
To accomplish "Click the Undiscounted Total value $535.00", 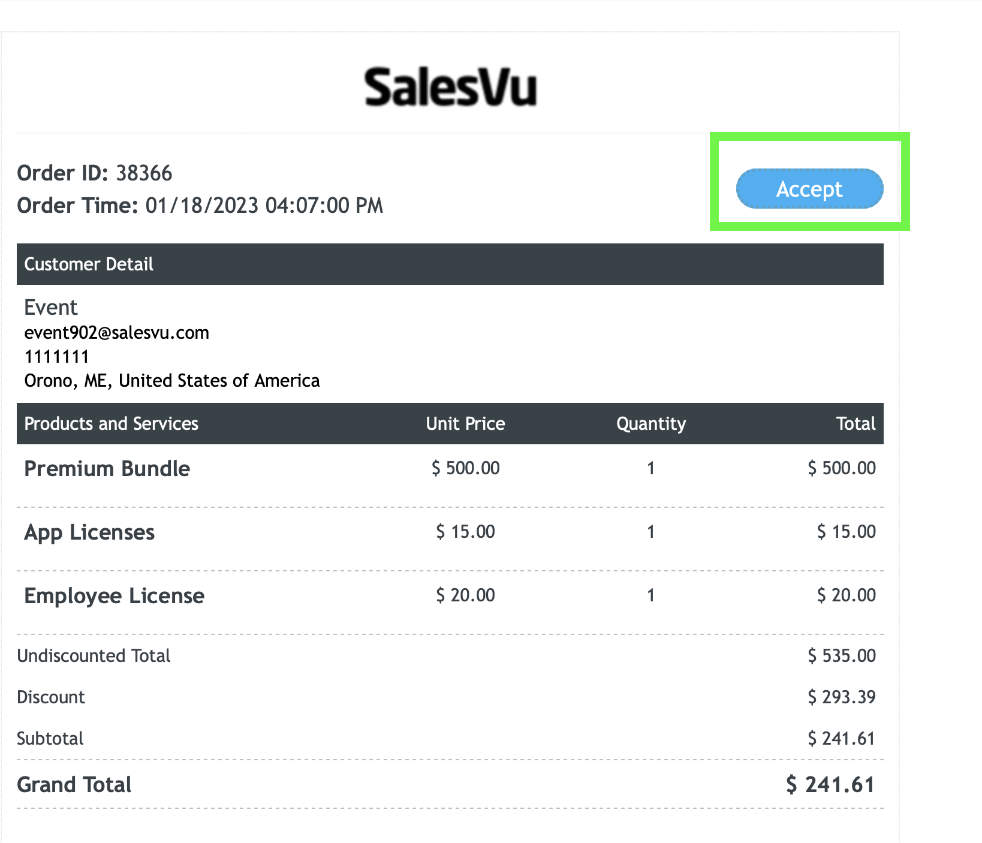I will [842, 656].
